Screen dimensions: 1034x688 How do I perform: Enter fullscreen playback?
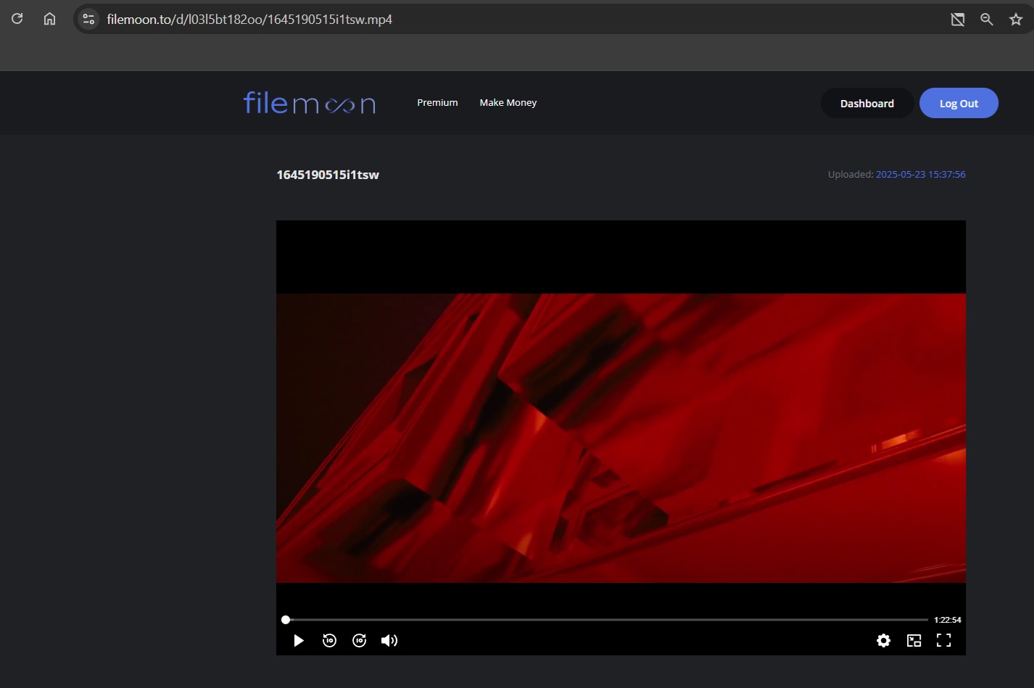tap(943, 640)
